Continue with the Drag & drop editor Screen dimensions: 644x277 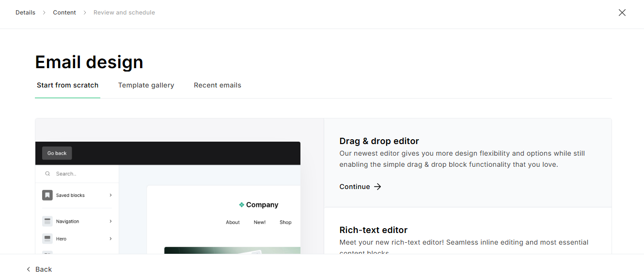tap(361, 187)
